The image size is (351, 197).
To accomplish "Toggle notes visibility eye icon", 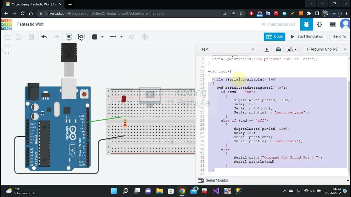I will 81,37.
